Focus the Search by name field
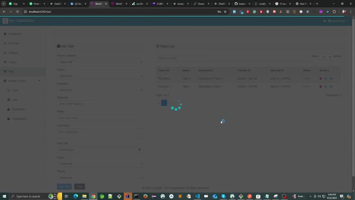The image size is (355, 200). [x=232, y=58]
